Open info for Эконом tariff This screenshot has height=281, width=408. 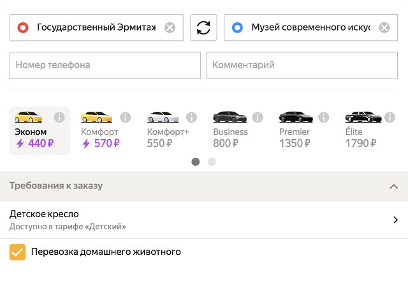(59, 118)
